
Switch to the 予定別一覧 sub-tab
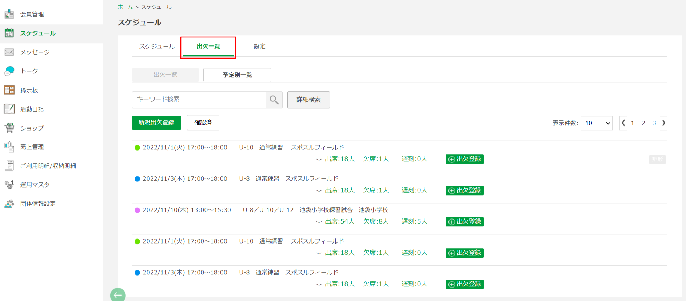[237, 75]
